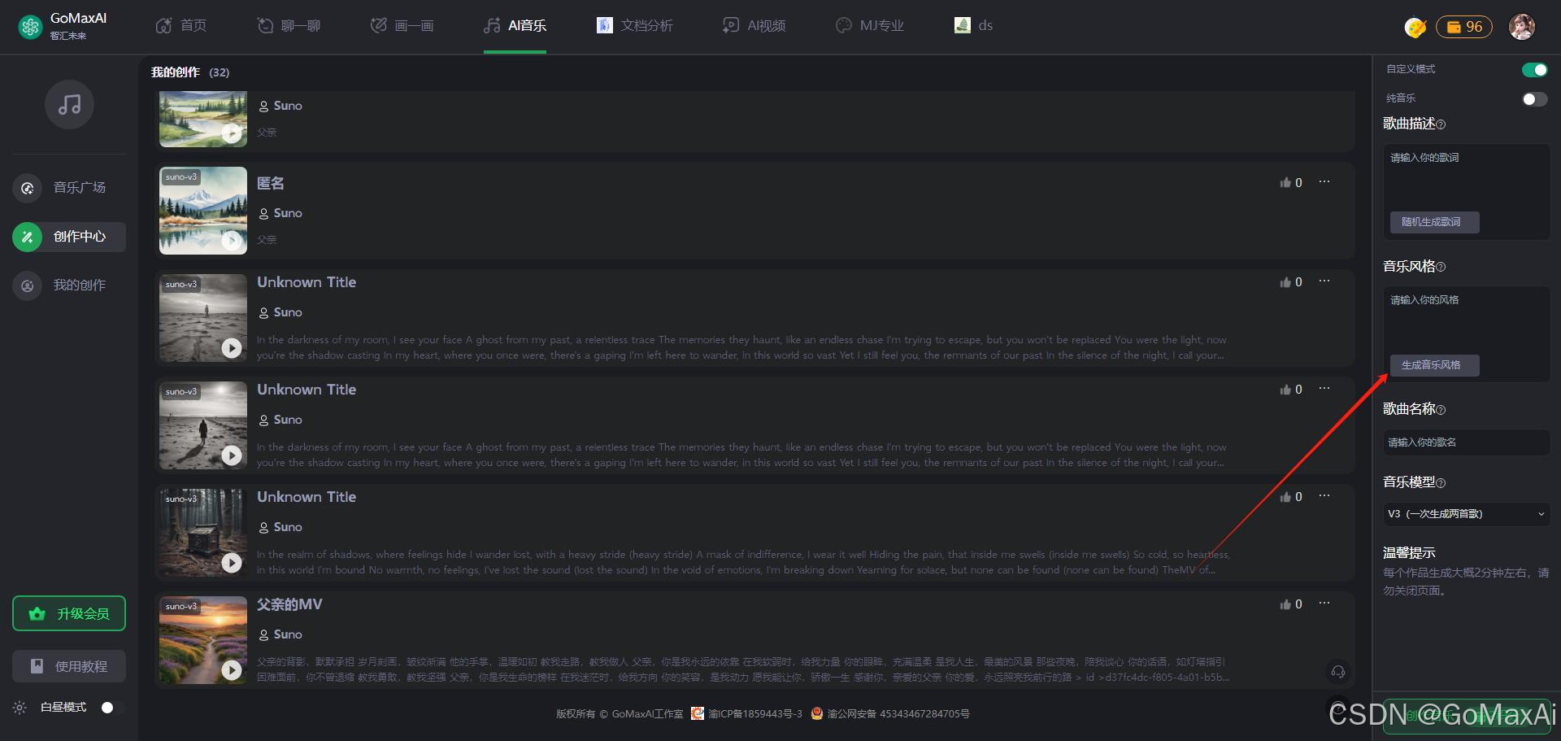Open the 渝ICP备1859443号-3 link
Screen dimensions: 1561x741
point(746,714)
